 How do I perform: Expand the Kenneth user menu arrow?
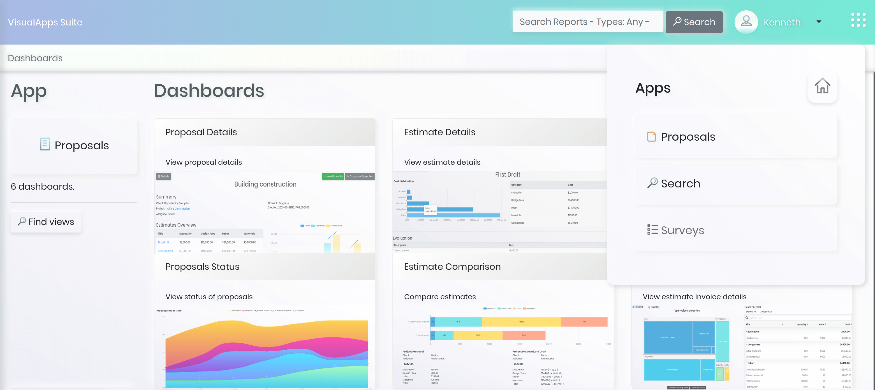819,22
